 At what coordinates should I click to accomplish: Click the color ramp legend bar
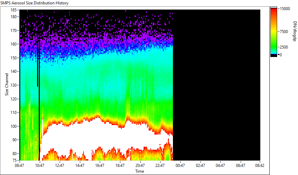274,32
